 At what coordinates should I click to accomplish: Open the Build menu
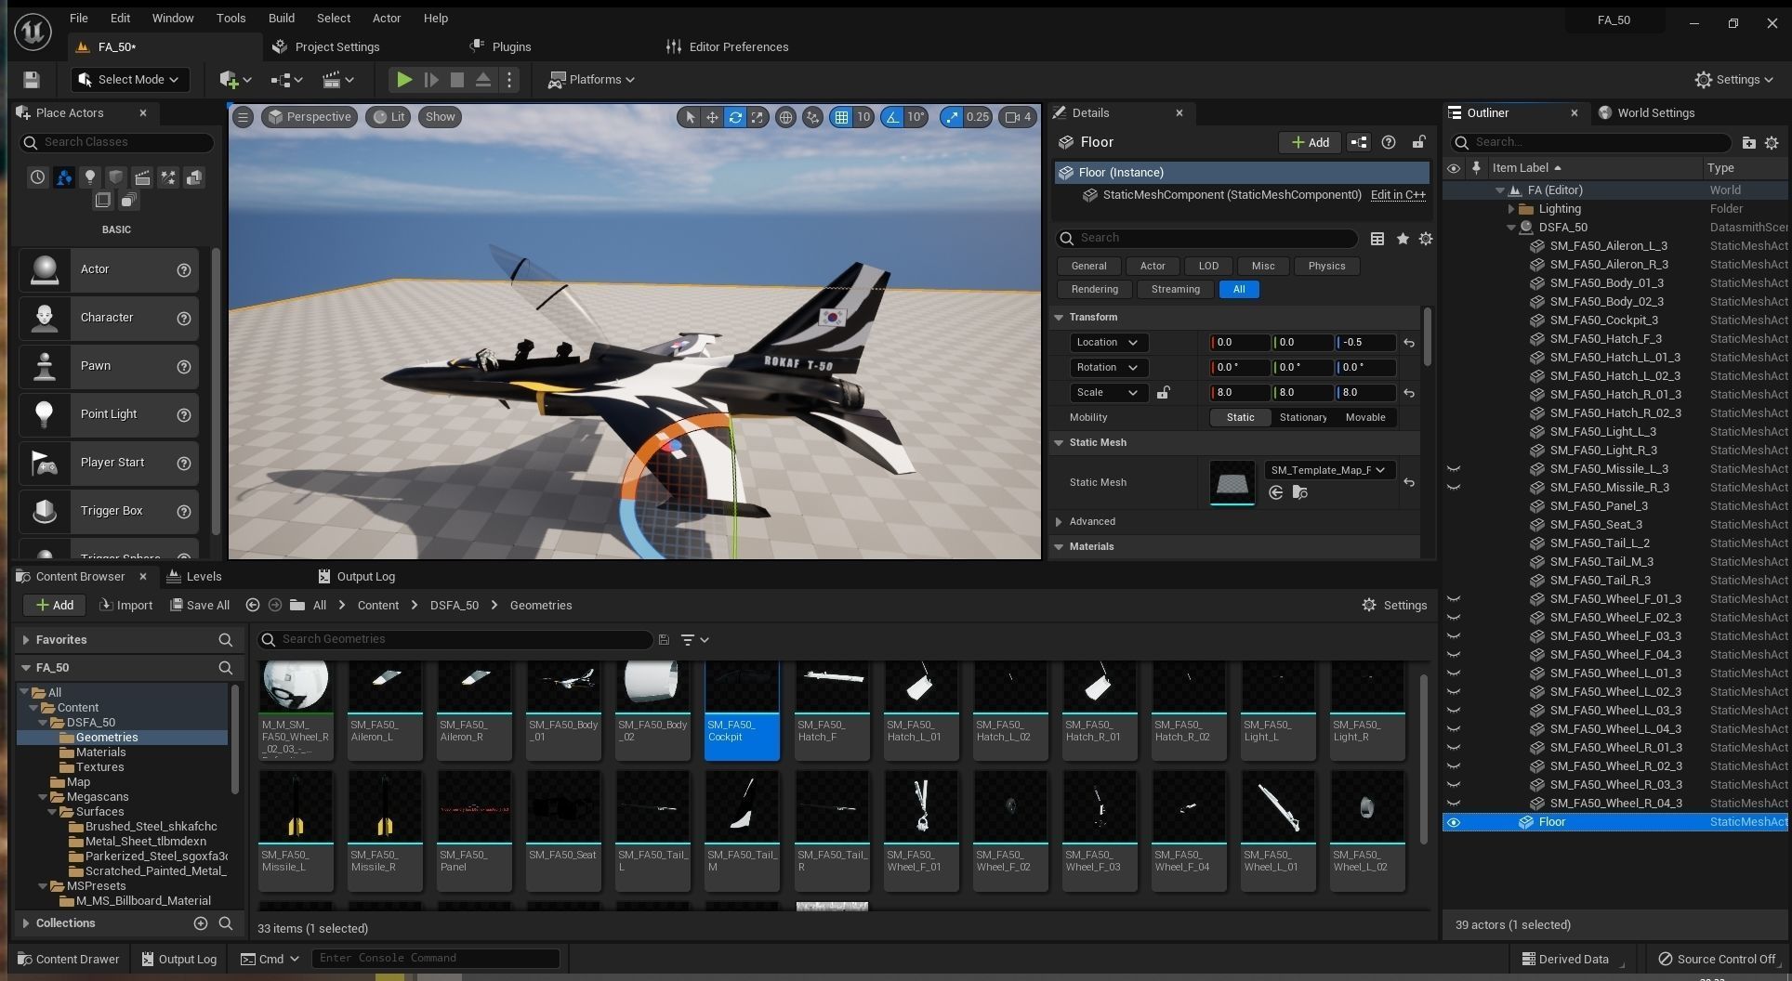pyautogui.click(x=281, y=18)
